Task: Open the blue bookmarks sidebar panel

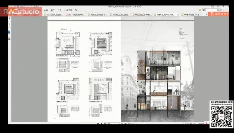Action: (x=9, y=32)
